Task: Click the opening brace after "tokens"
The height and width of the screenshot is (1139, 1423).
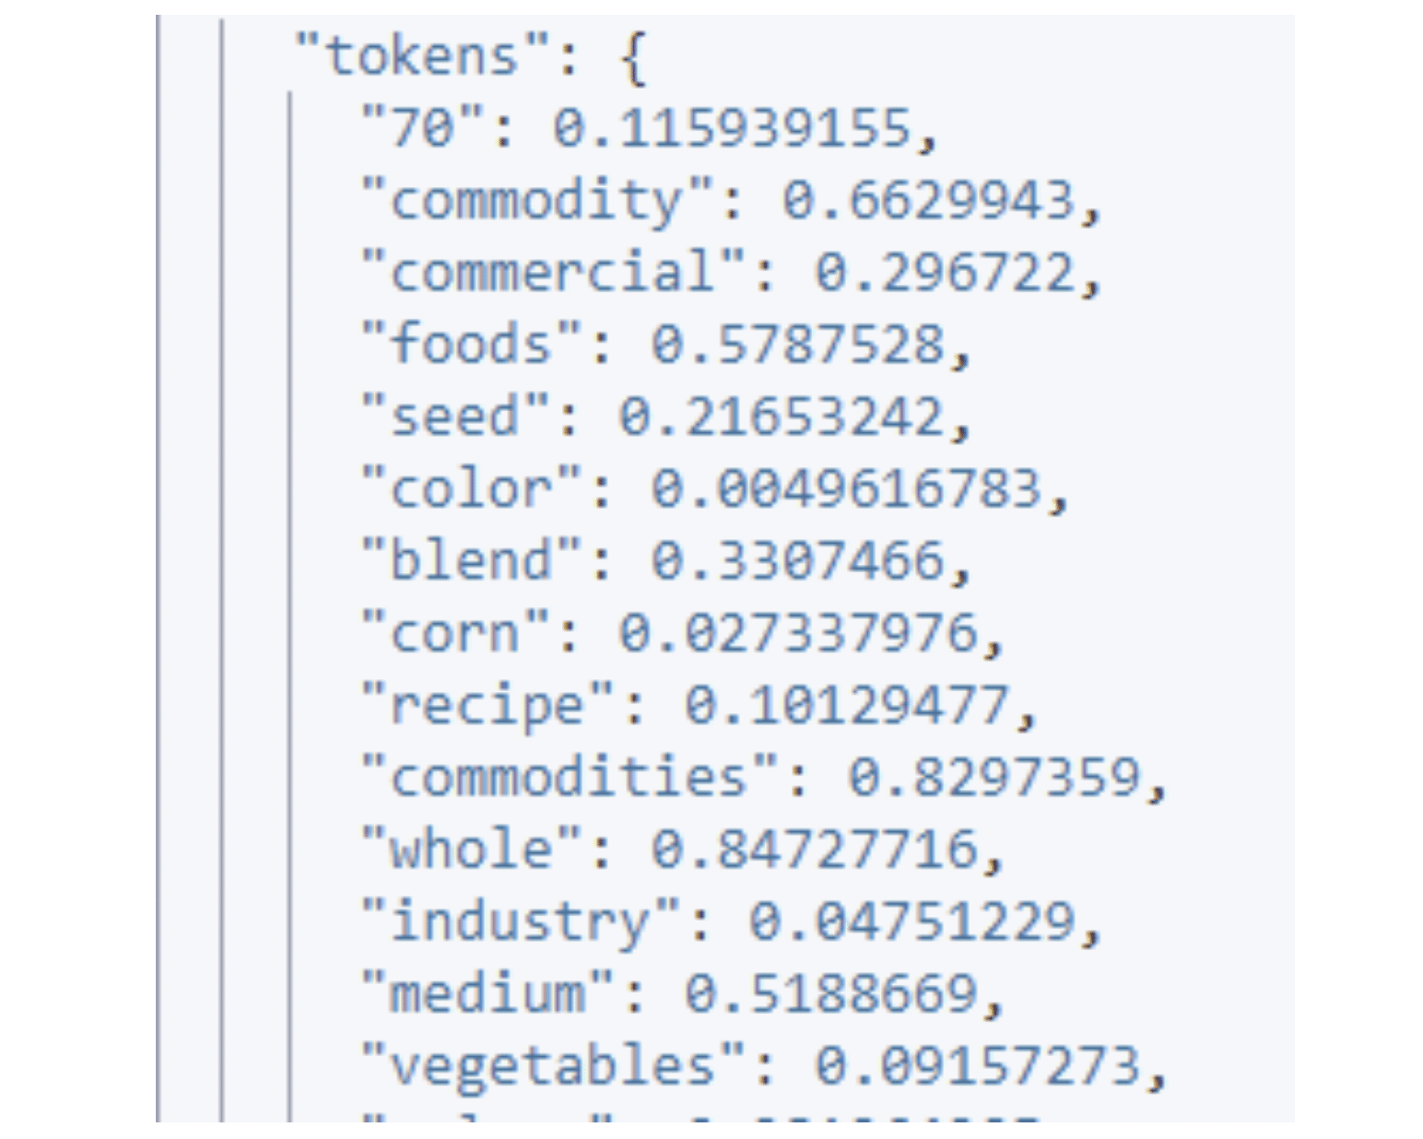Action: pyautogui.click(x=633, y=58)
